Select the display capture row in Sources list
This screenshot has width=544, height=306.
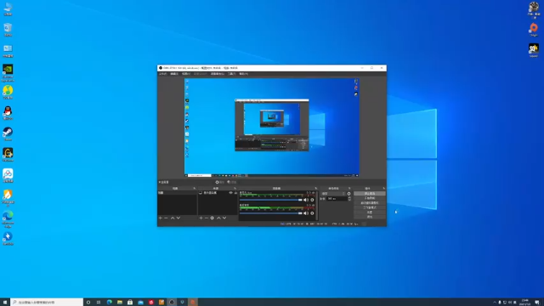(x=218, y=193)
